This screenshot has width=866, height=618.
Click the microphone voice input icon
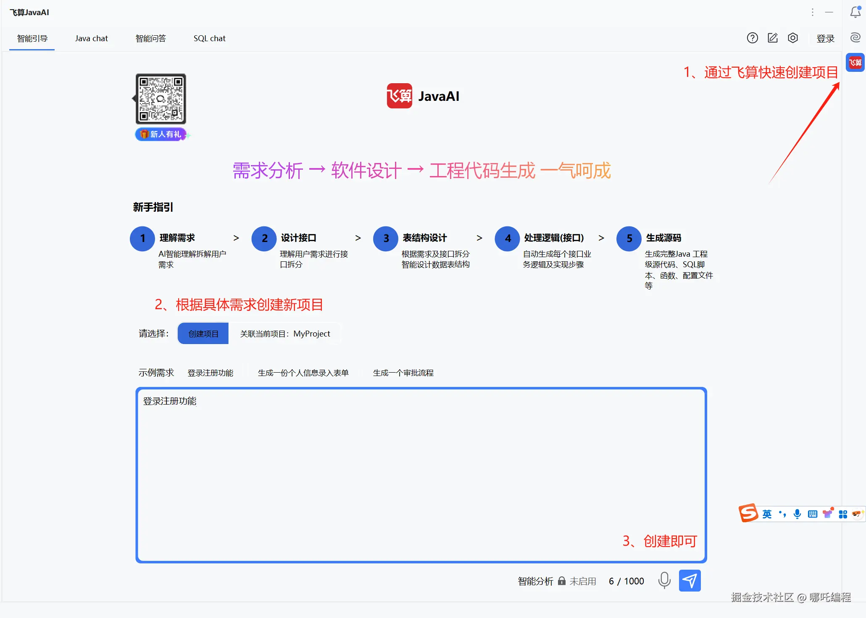(x=664, y=580)
